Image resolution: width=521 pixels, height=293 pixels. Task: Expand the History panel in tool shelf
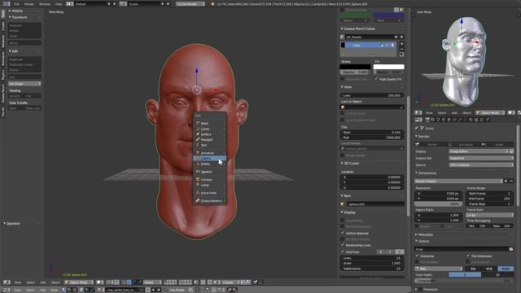16,11
